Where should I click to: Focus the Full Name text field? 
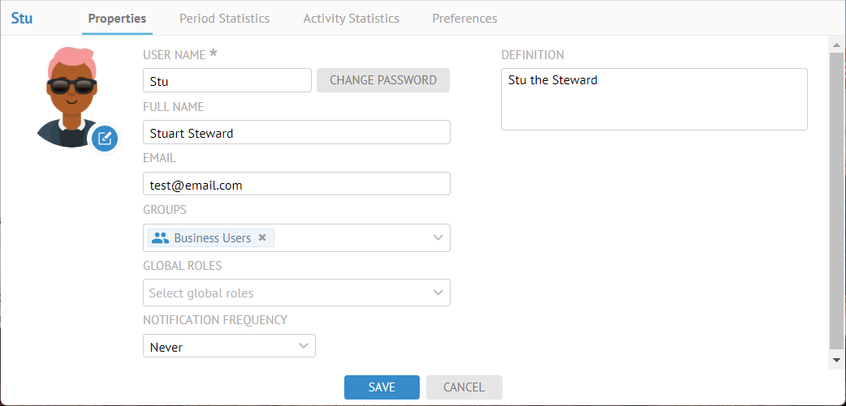[296, 133]
